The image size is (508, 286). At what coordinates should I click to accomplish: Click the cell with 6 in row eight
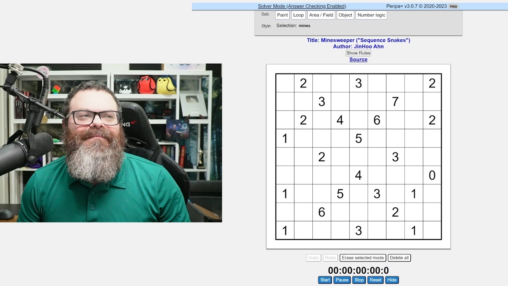(321, 212)
